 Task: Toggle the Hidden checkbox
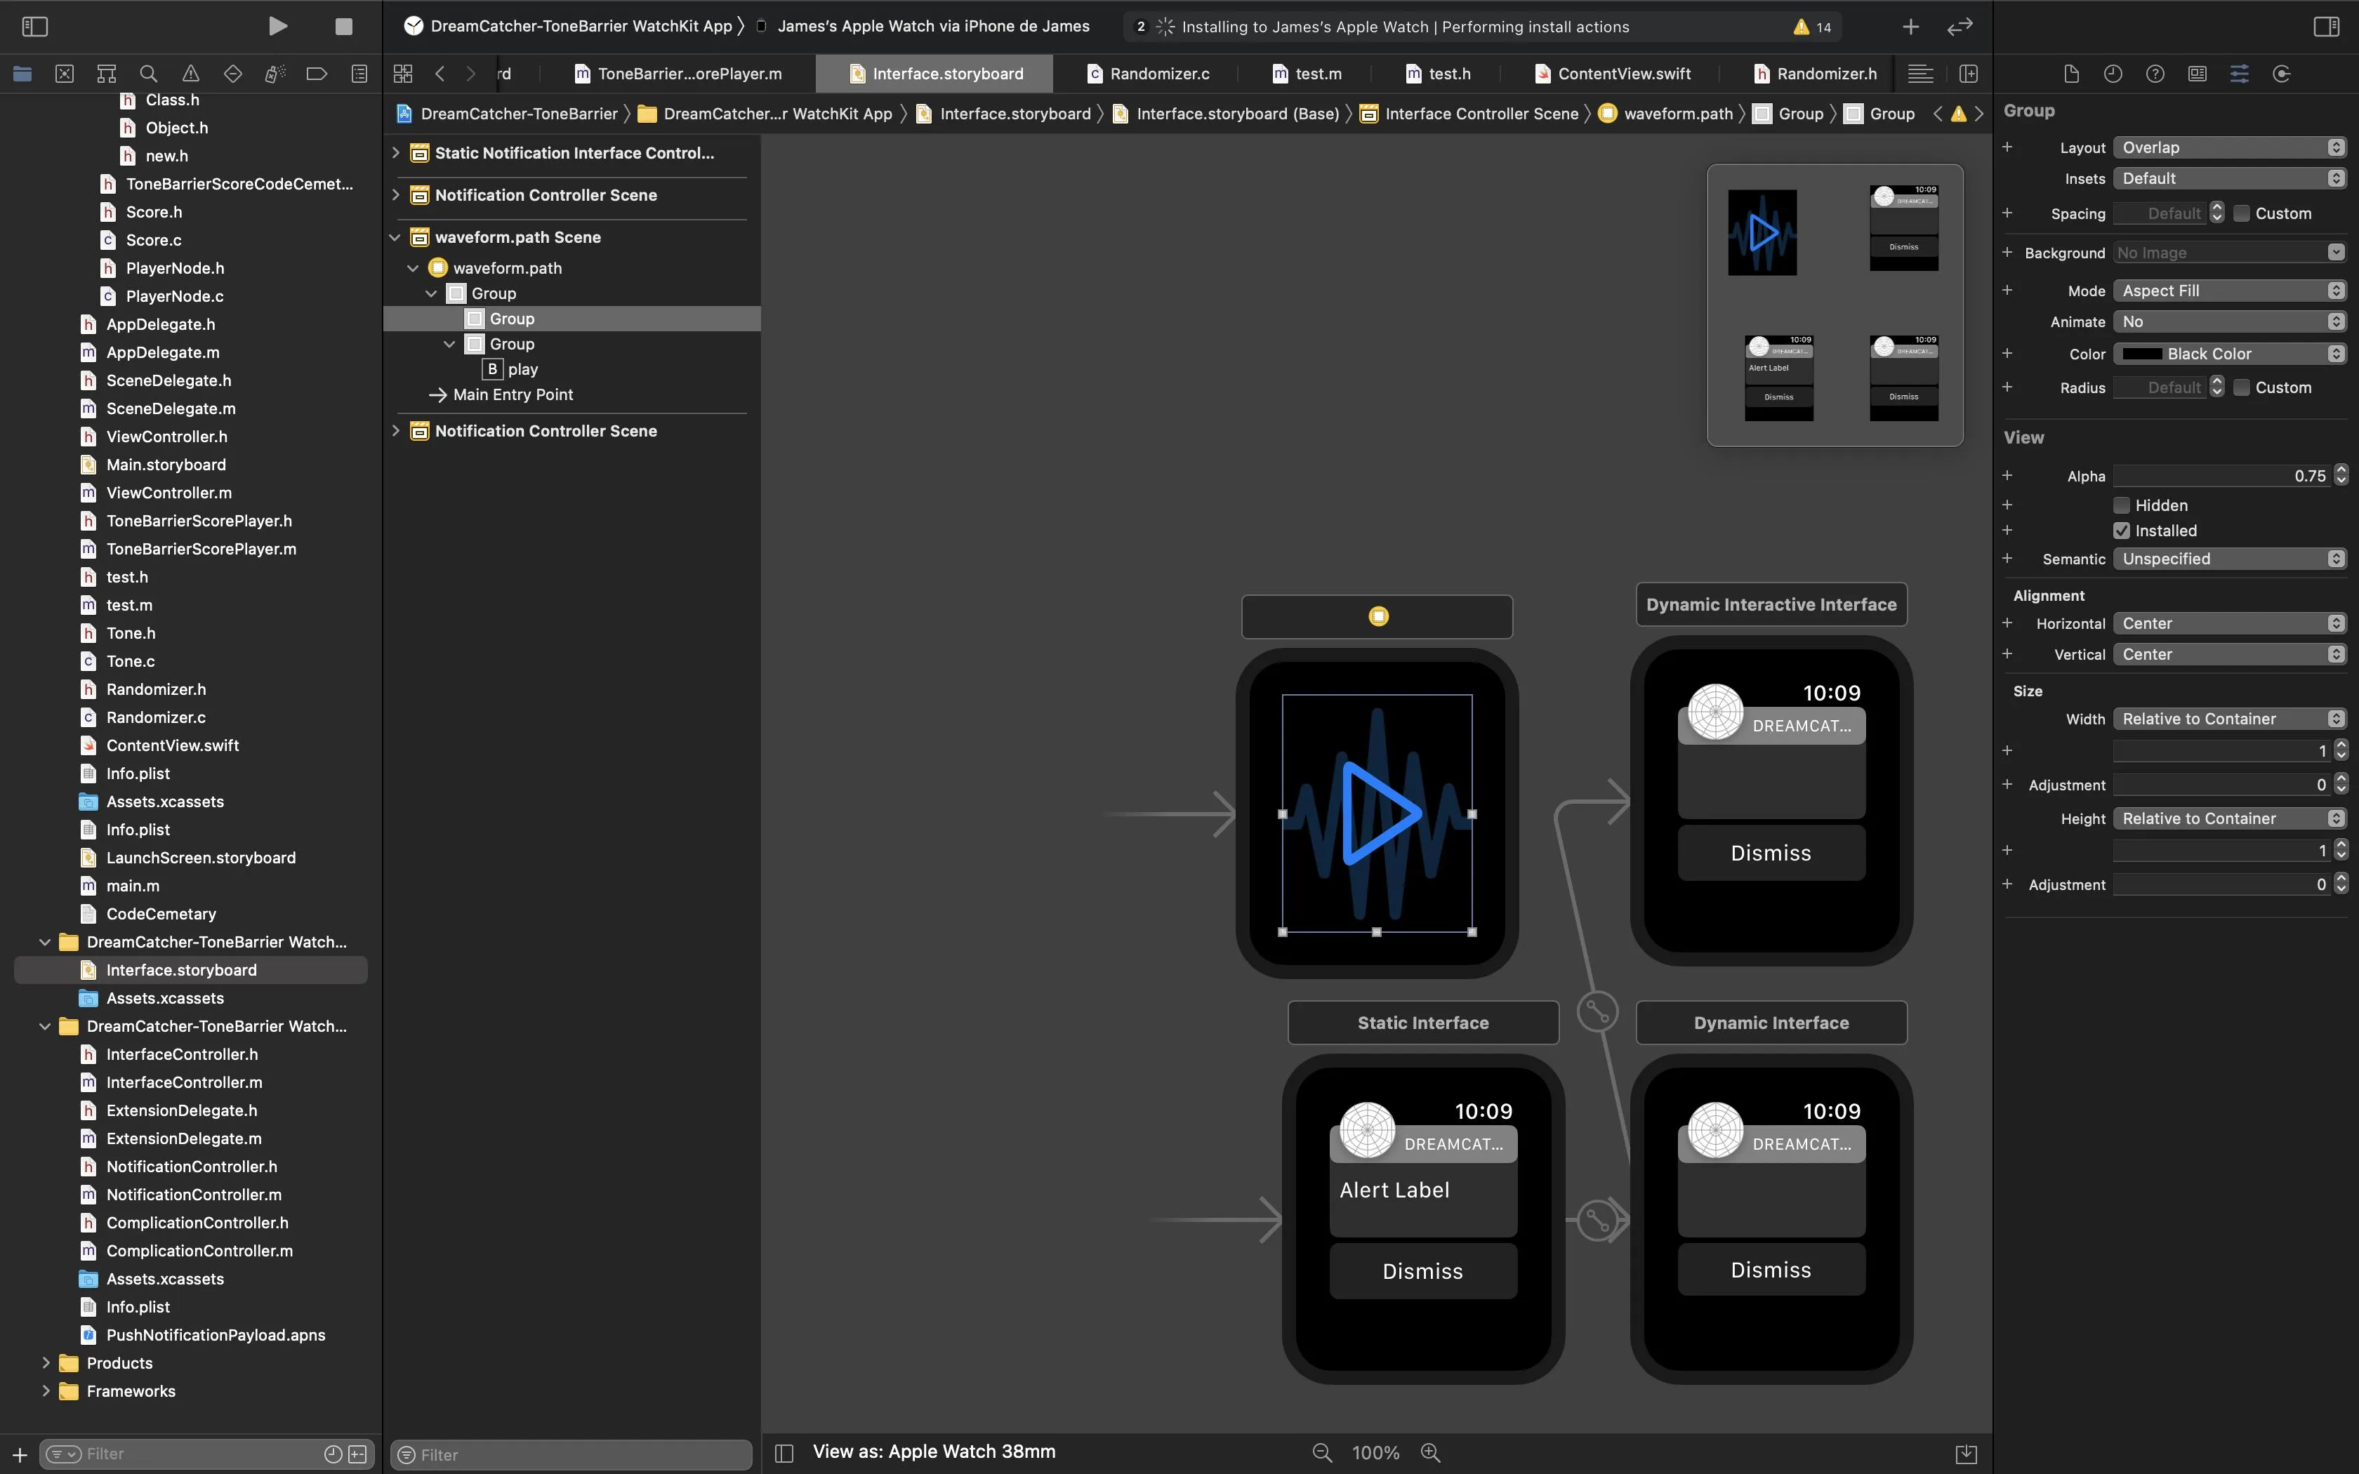tap(2121, 505)
